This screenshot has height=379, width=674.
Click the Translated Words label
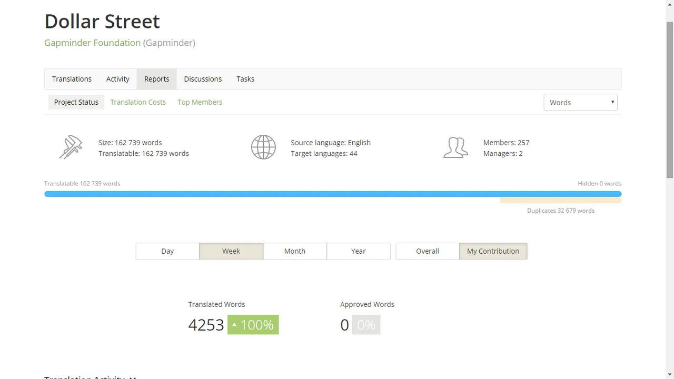[216, 304]
